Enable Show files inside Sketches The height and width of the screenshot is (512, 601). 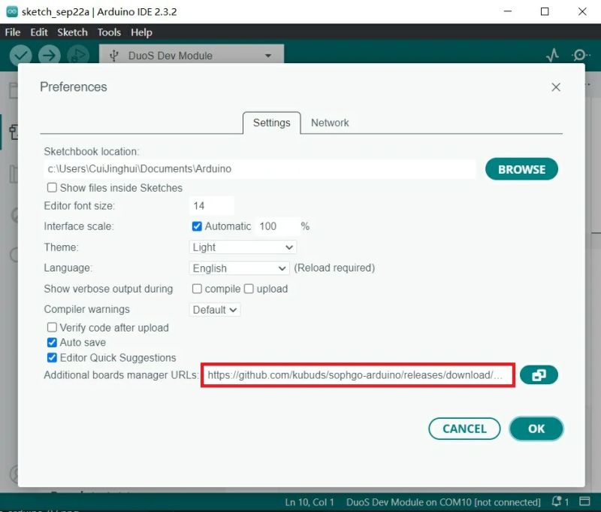click(52, 187)
